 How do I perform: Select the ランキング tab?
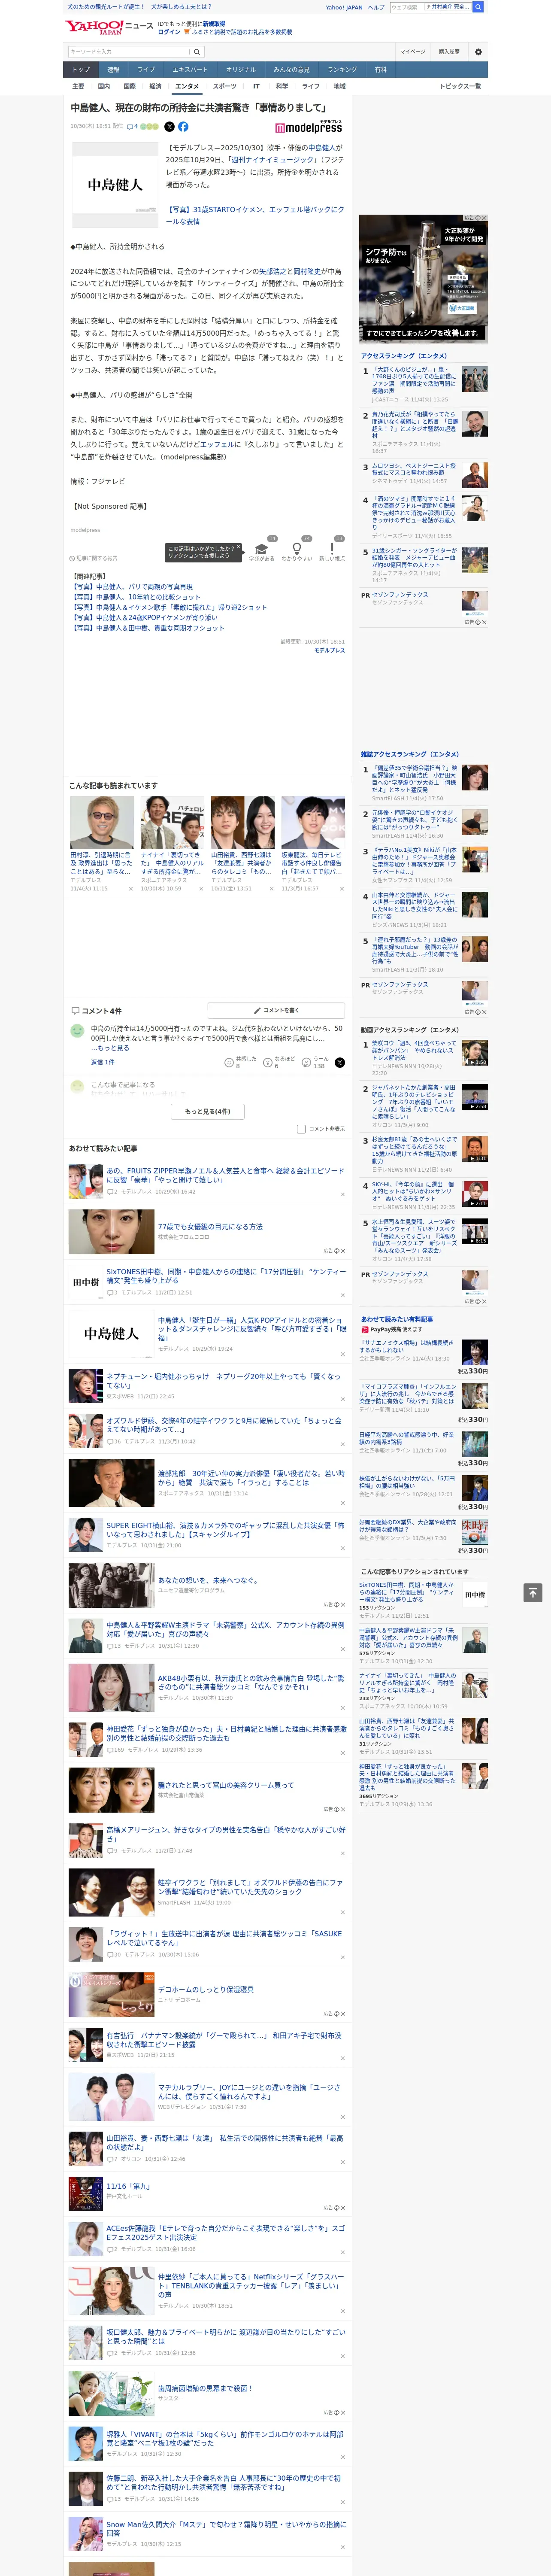click(x=342, y=70)
